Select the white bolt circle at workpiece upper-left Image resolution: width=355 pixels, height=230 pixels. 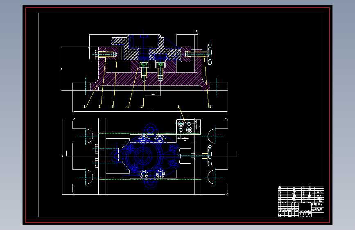144,138
